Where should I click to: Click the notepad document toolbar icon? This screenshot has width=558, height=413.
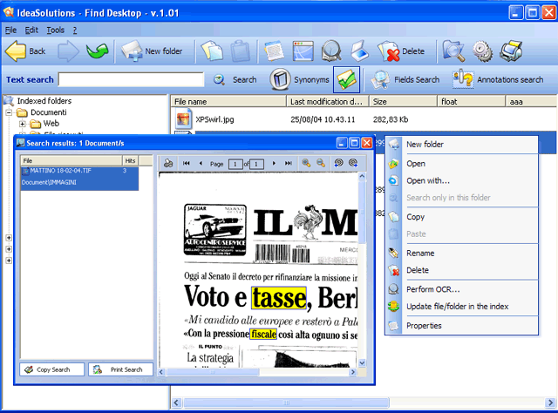pos(274,51)
